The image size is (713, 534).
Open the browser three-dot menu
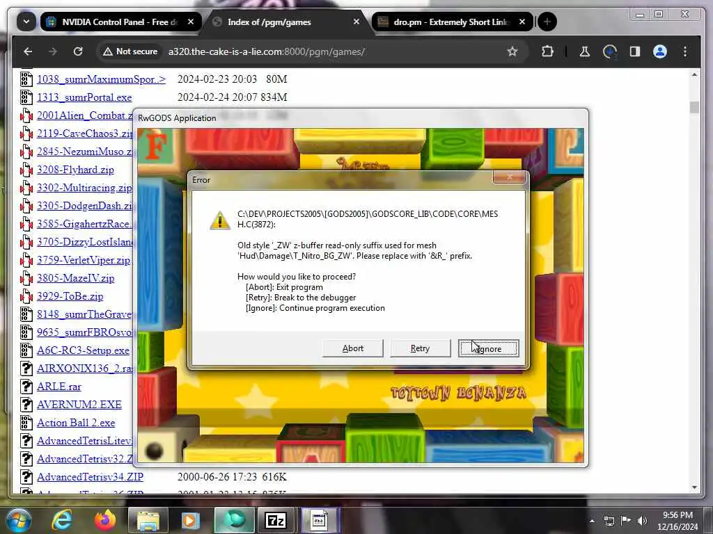point(685,51)
